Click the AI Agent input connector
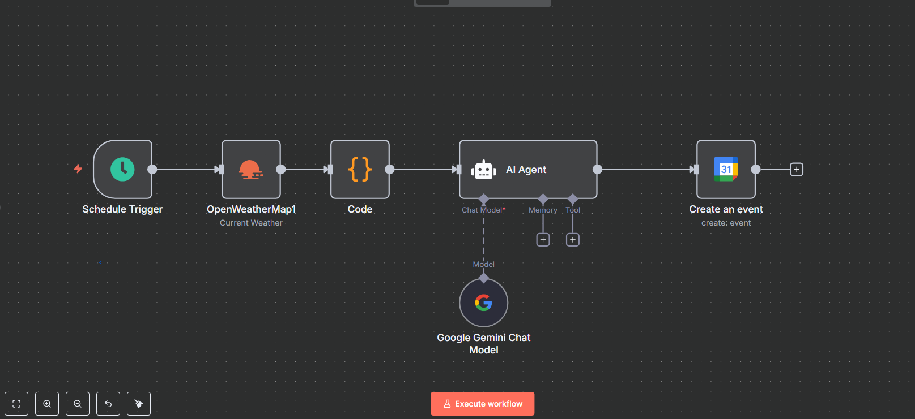 [x=457, y=169]
